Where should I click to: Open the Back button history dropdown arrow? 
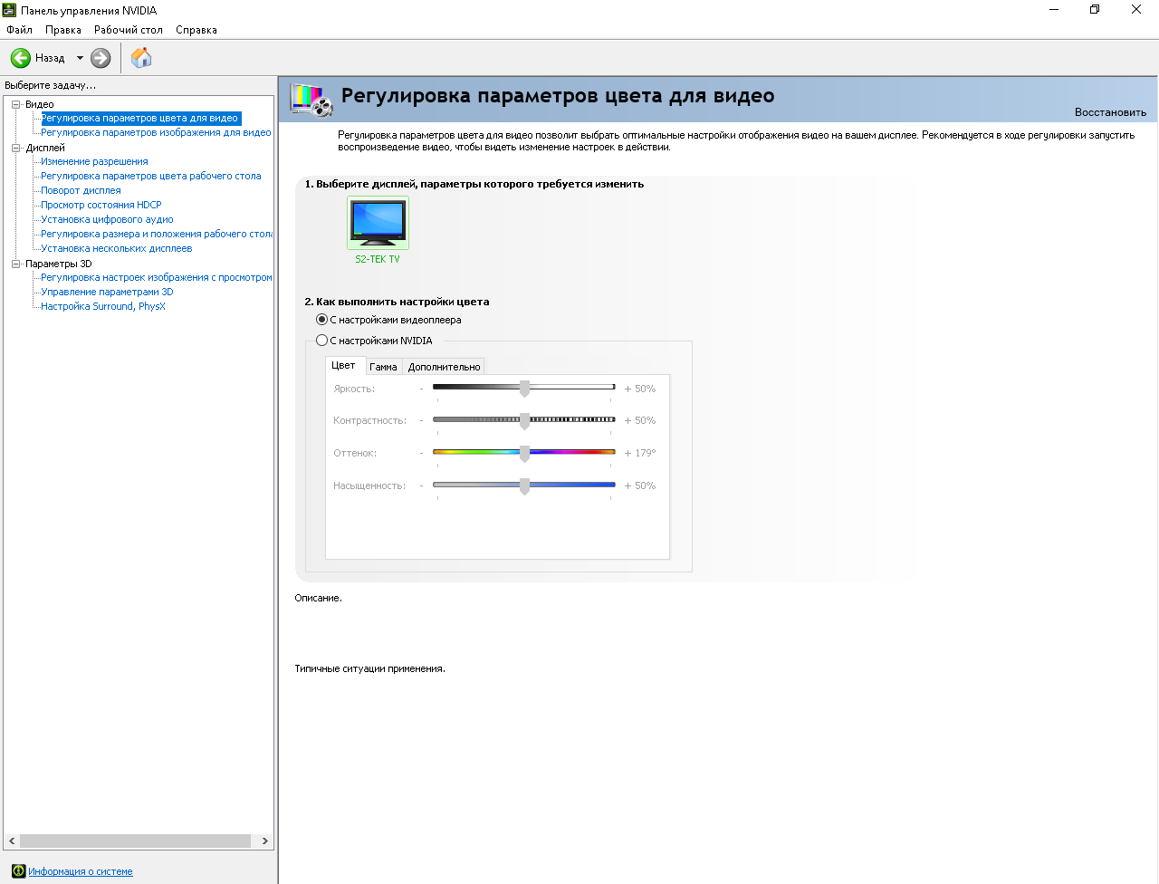click(x=80, y=58)
